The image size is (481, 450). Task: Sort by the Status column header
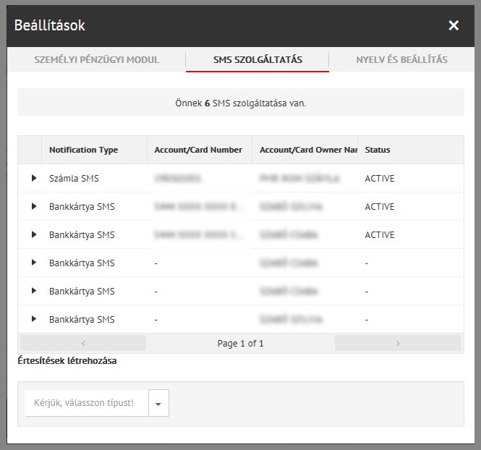[x=378, y=150]
